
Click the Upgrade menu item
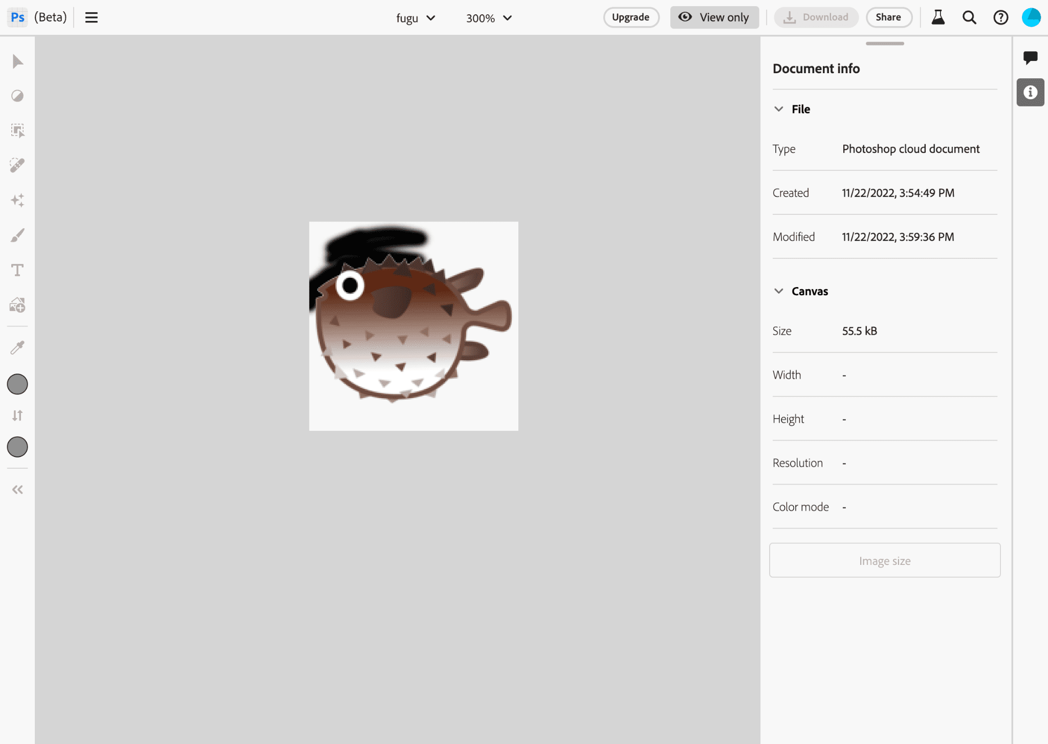tap(630, 17)
